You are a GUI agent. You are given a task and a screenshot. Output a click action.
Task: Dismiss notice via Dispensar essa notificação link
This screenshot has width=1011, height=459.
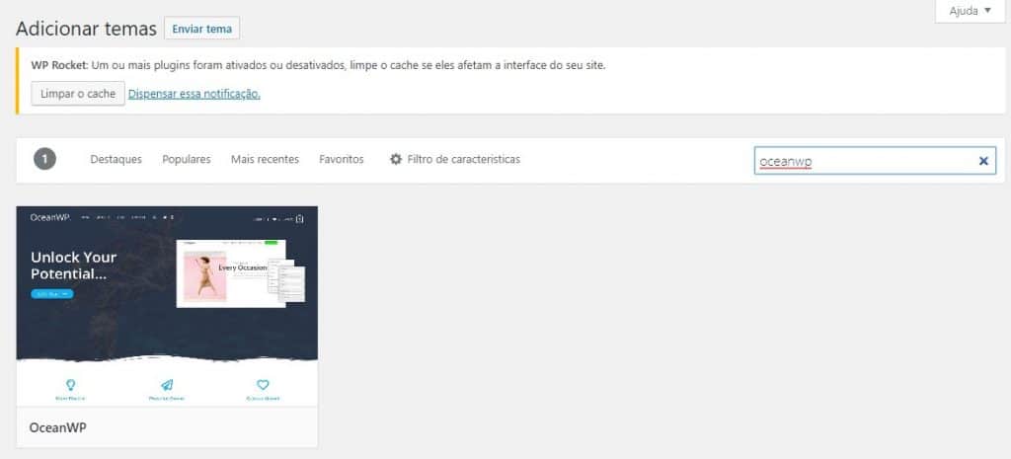[194, 94]
